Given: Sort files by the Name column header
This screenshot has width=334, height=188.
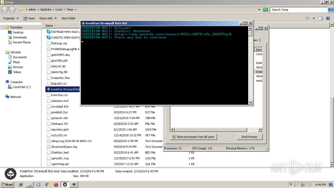Looking at the screenshot, I should point(49,26).
